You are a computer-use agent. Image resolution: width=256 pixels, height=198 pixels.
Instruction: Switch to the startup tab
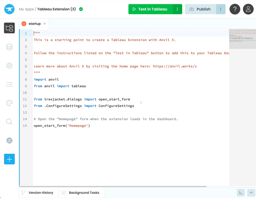[34, 24]
